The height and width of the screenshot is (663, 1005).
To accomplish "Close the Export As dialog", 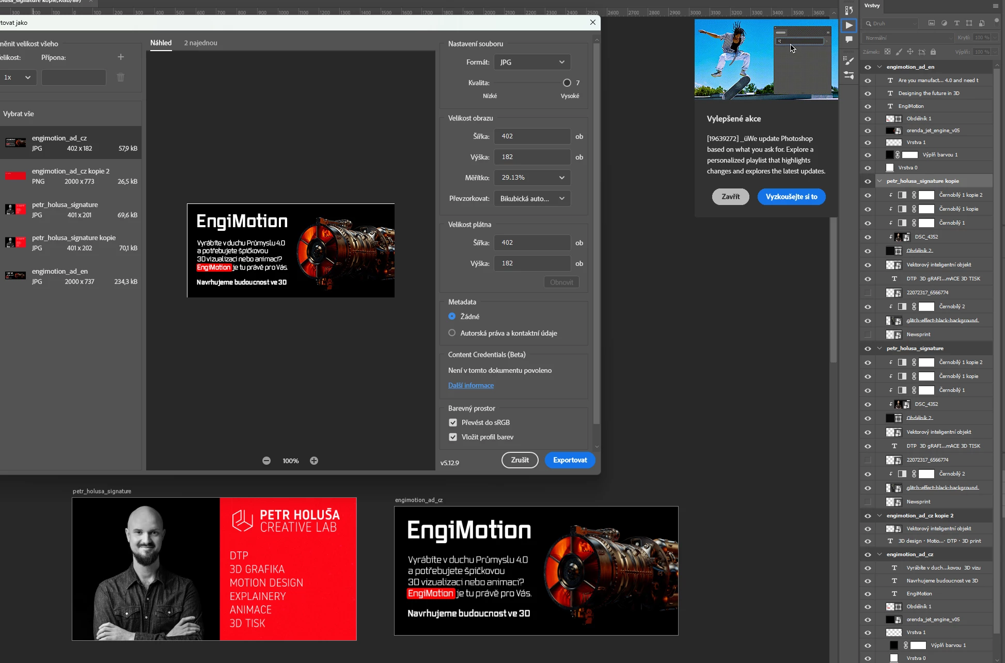I will pos(593,22).
